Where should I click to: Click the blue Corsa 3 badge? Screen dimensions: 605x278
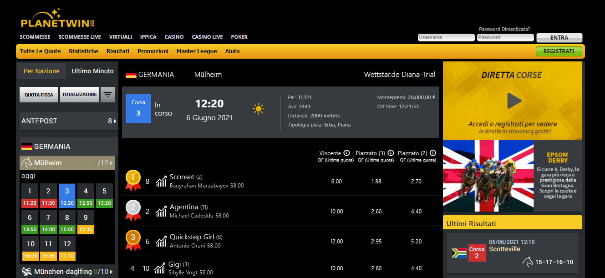tap(138, 109)
